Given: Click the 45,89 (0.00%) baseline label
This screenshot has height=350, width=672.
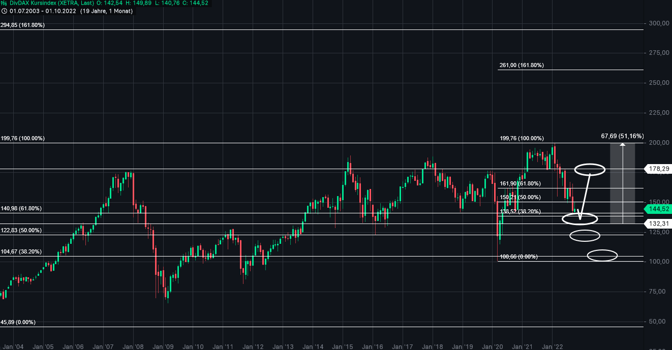Looking at the screenshot, I should 18,322.
